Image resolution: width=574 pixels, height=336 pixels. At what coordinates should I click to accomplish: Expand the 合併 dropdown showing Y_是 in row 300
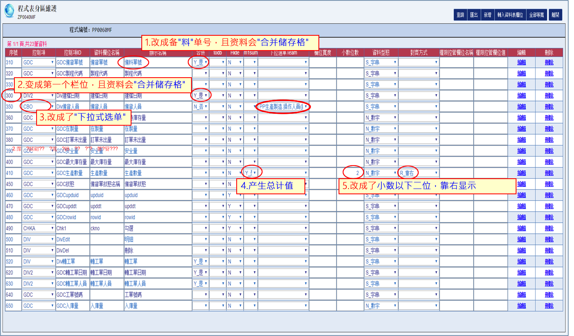(201, 96)
